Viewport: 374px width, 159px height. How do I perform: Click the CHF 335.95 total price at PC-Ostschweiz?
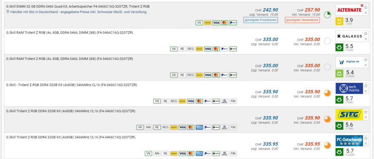[313, 144]
